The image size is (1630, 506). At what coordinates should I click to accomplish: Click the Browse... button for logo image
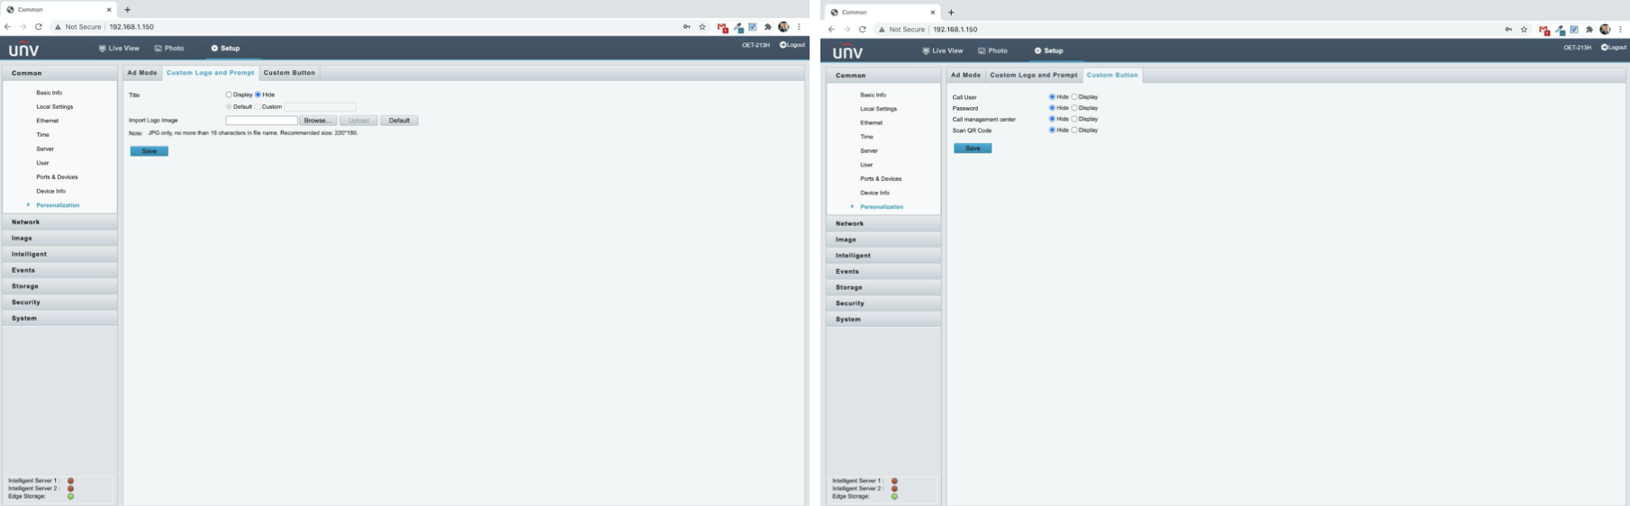click(x=318, y=121)
